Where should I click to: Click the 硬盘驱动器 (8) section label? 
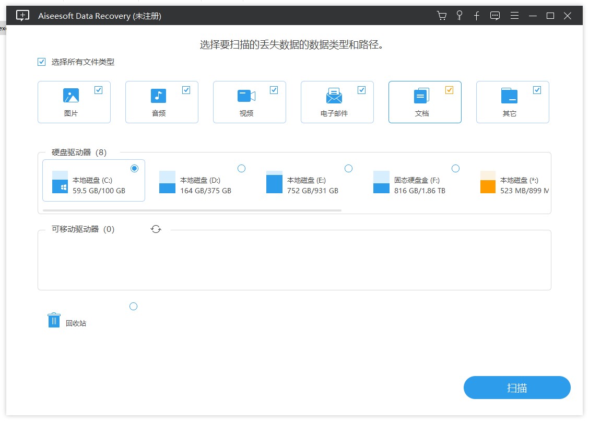pos(79,153)
